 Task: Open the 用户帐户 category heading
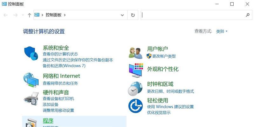tap(157, 49)
